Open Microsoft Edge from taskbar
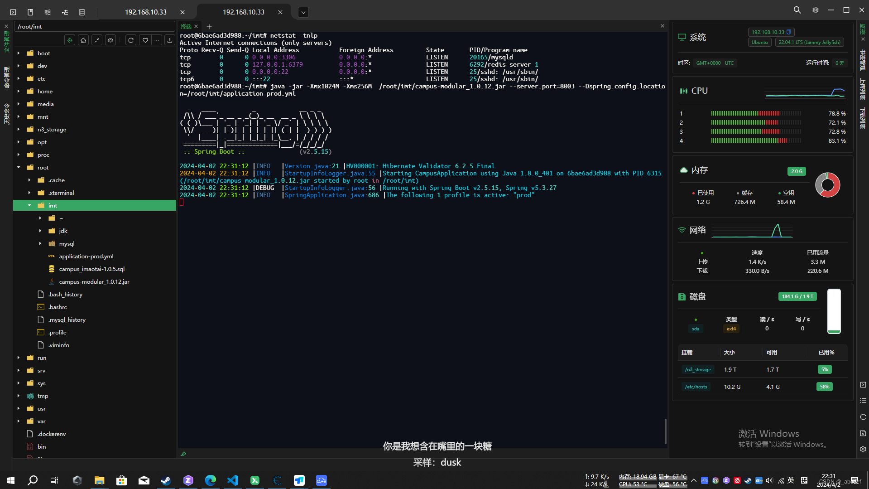Screen dimensions: 869x489 tap(210, 480)
